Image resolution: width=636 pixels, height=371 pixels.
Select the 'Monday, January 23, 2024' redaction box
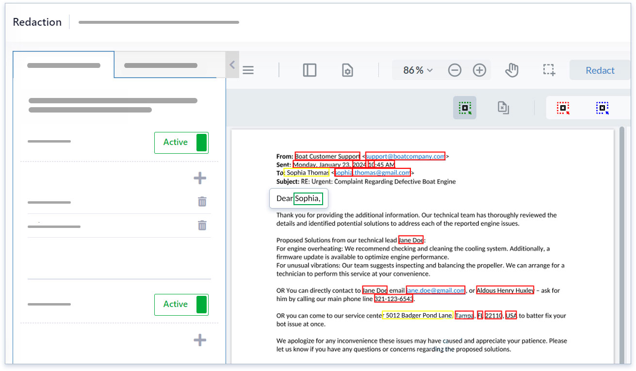pyautogui.click(x=329, y=164)
